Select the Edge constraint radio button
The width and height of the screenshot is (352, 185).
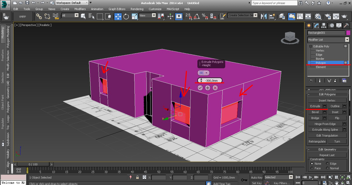click(x=327, y=164)
